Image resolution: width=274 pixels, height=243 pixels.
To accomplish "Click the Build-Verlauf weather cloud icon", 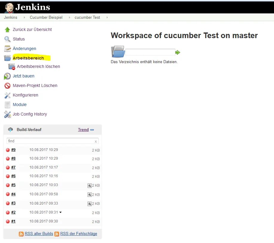I will click(x=10, y=130).
